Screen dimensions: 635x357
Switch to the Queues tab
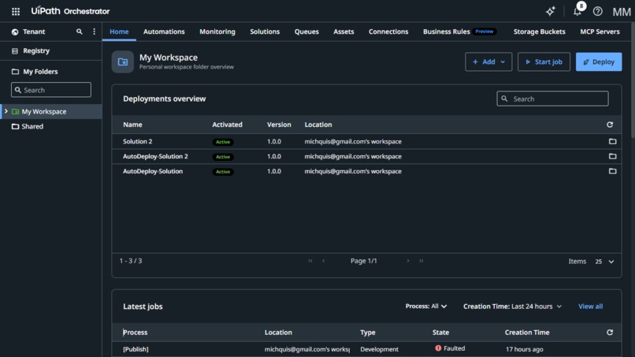306,32
